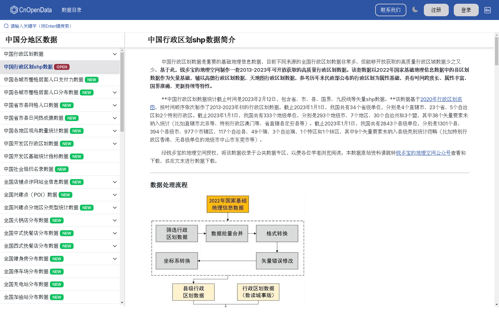Expand 中国开发区行政区划数据 entry

point(114,144)
